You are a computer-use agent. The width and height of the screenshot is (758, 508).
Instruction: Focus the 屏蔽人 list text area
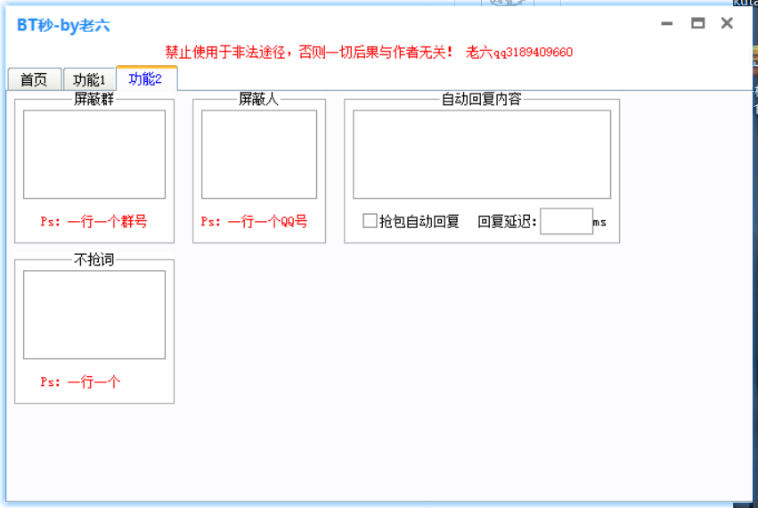pyautogui.click(x=258, y=153)
